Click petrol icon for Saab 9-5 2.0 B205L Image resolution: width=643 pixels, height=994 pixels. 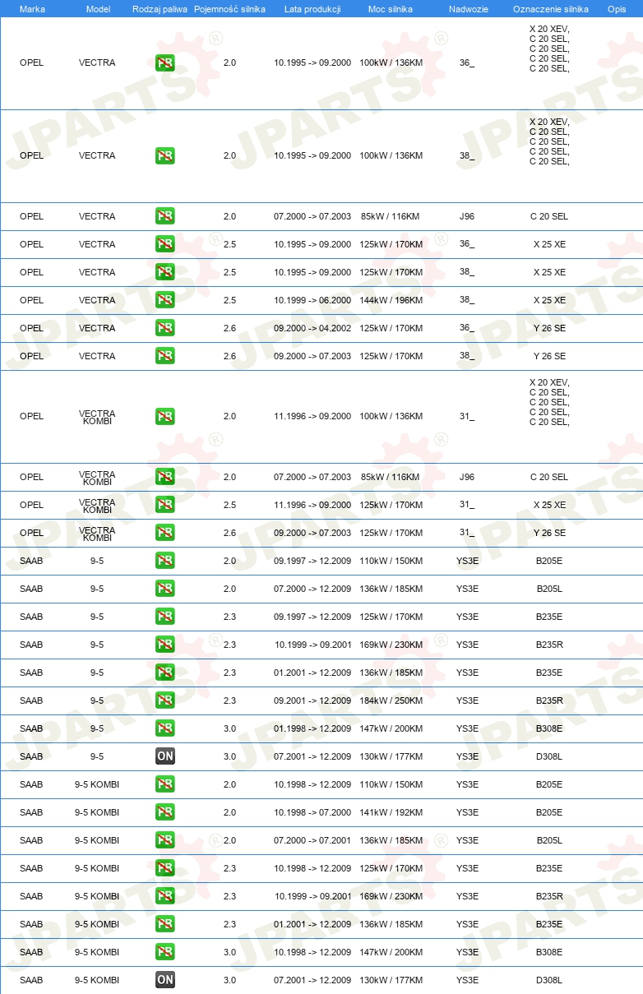coord(165,589)
